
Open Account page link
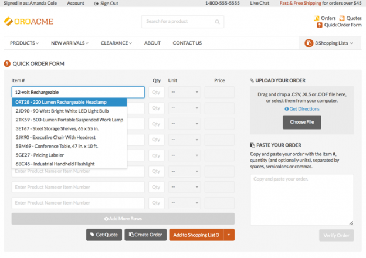(76, 4)
